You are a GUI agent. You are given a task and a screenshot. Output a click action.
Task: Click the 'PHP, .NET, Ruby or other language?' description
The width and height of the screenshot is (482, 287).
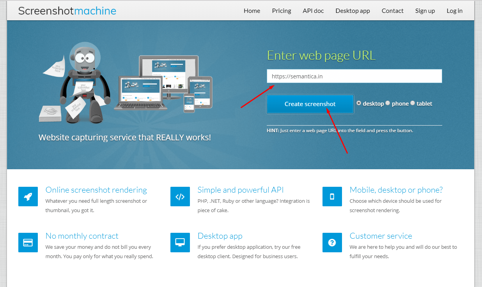click(x=254, y=206)
